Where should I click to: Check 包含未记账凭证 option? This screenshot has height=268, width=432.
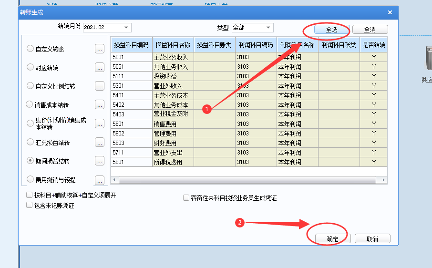click(29, 205)
